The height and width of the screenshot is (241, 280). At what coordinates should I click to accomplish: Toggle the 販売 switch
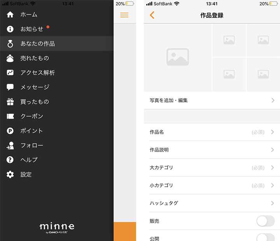[x=266, y=221]
